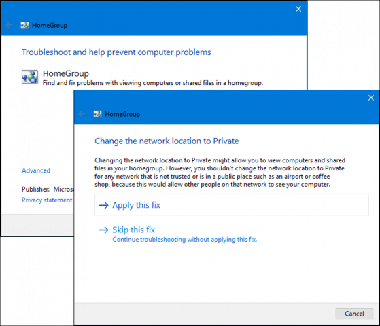
Task: Click the Find and fix problems description text
Action: (x=153, y=83)
